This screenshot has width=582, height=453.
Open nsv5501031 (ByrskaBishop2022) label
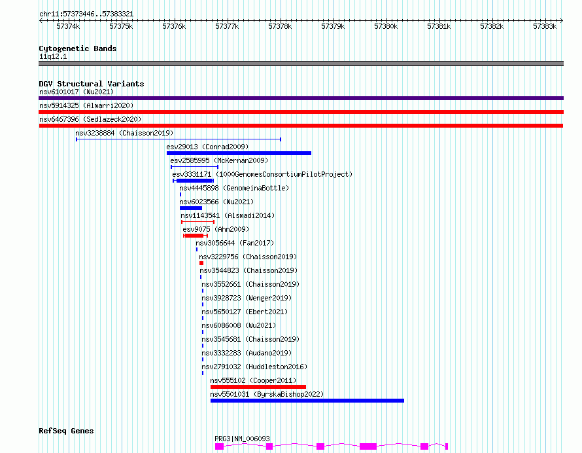tap(267, 394)
